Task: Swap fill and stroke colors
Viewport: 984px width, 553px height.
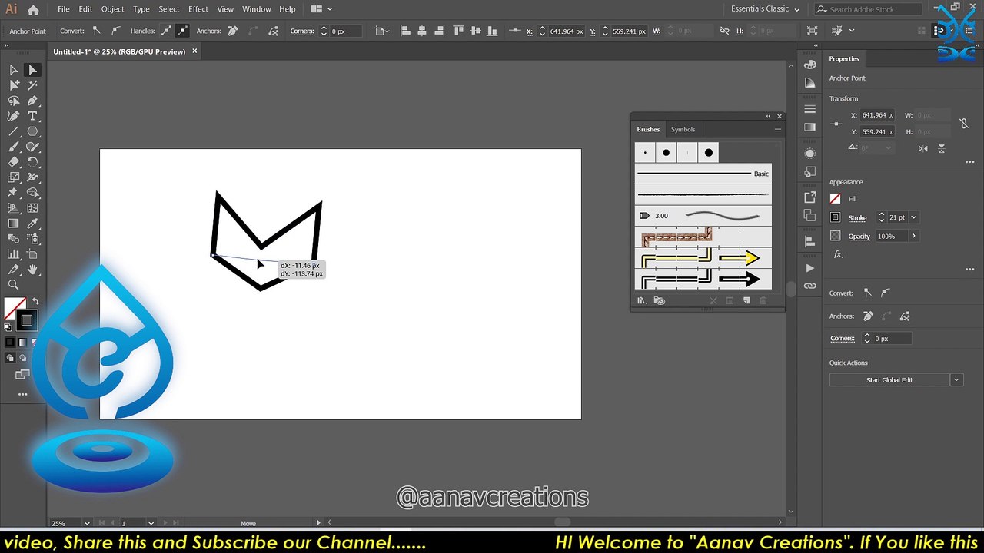Action: coord(35,301)
